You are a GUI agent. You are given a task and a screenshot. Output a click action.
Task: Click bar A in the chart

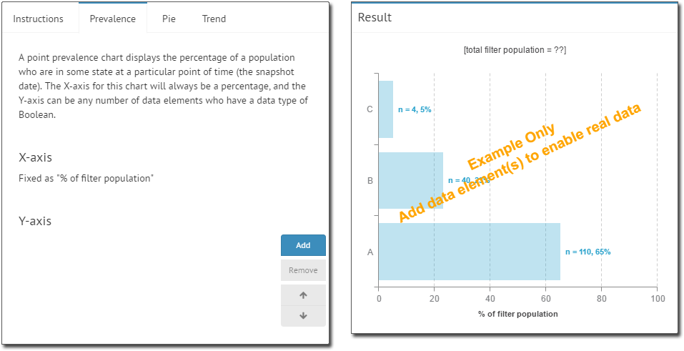coord(469,252)
